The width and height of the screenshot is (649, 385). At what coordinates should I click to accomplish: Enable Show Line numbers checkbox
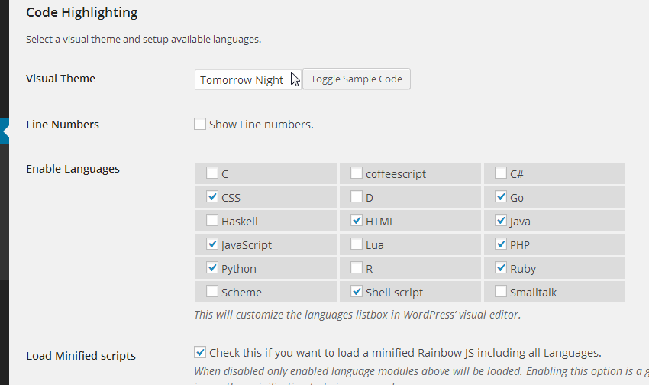(200, 124)
